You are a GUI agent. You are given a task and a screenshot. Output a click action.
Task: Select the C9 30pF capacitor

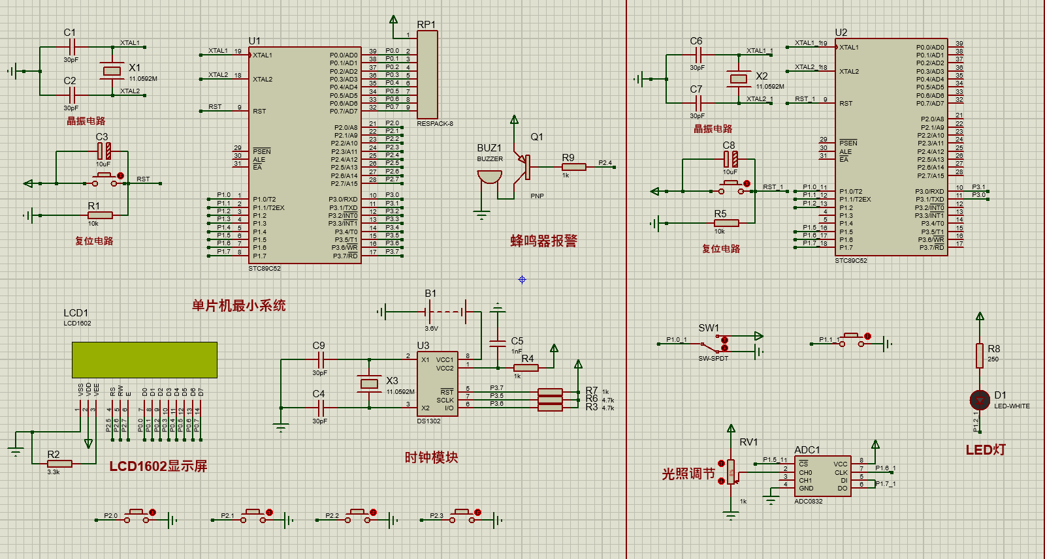click(x=320, y=359)
